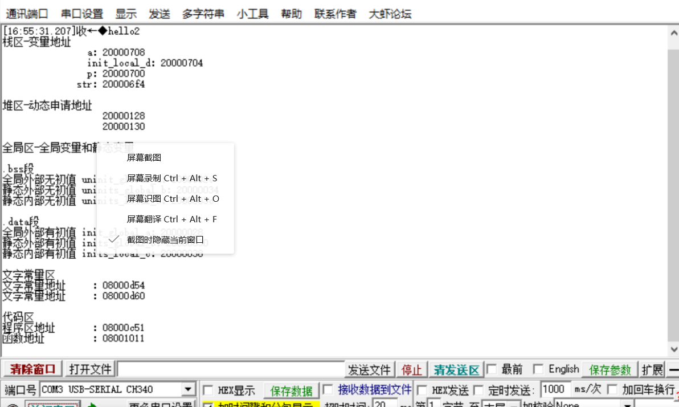679x407 pixels.
Task: Click the red 停止 stop button
Action: click(x=411, y=369)
